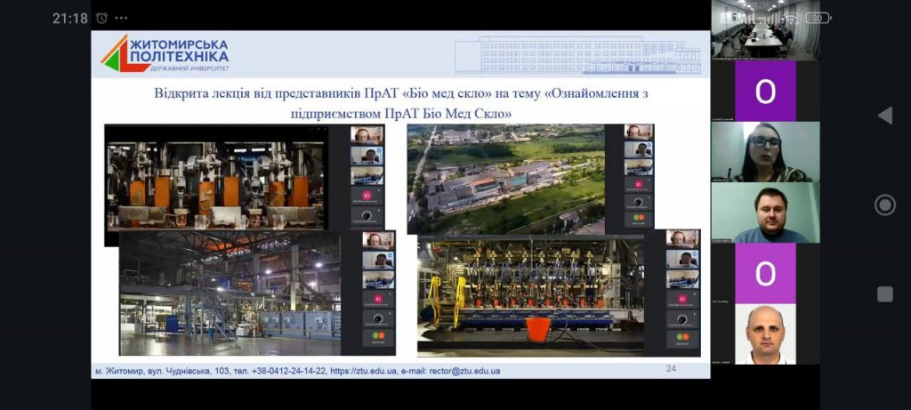Image resolution: width=911 pixels, height=410 pixels.
Task: Click the Житомирська Політехніка logo
Action: [x=165, y=53]
